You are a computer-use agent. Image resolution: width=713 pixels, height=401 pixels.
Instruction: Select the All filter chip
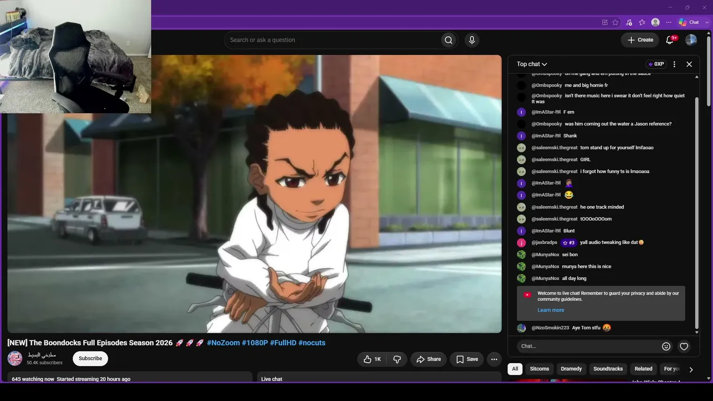[x=515, y=369]
